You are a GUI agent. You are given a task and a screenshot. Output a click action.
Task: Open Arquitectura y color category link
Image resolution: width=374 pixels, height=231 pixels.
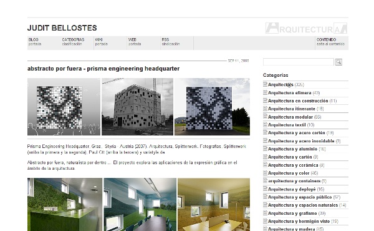pyautogui.click(x=289, y=173)
